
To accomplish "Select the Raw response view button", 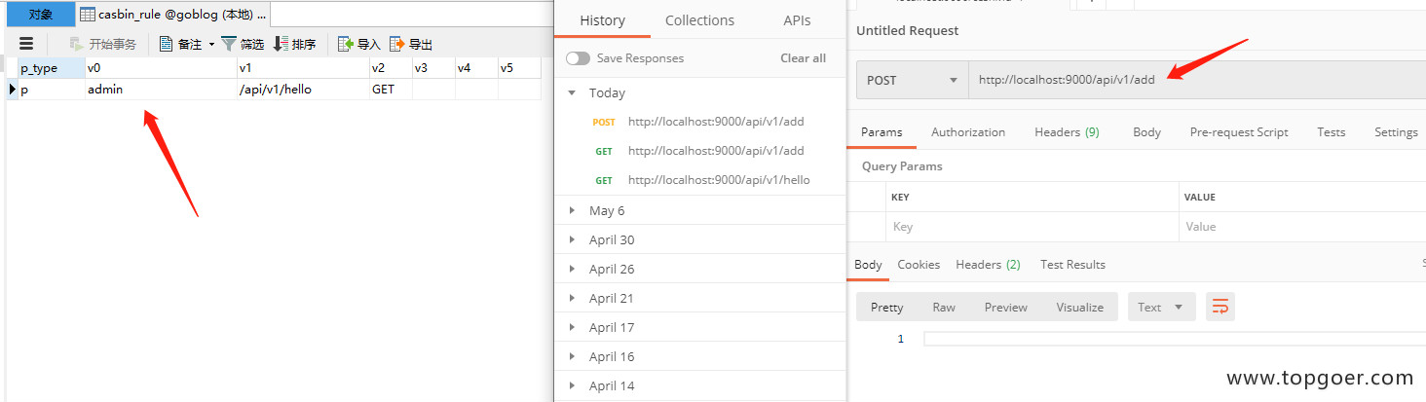I will (943, 307).
